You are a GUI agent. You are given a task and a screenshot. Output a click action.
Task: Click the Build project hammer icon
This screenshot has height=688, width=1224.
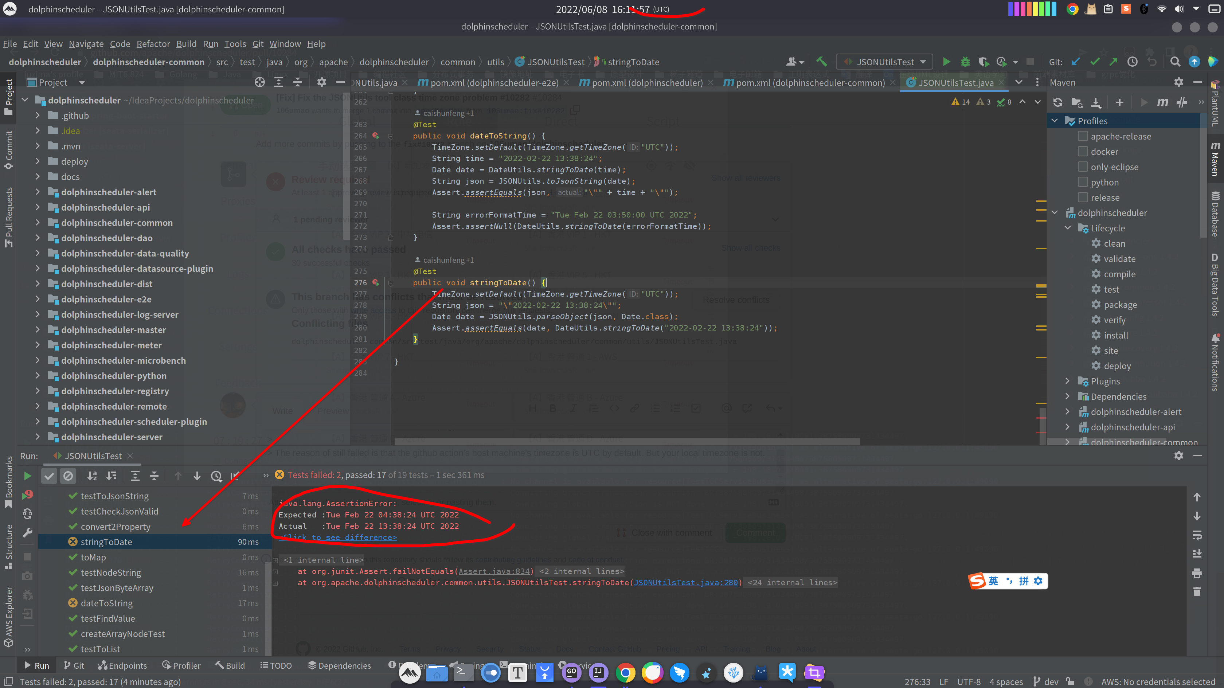[x=822, y=62]
